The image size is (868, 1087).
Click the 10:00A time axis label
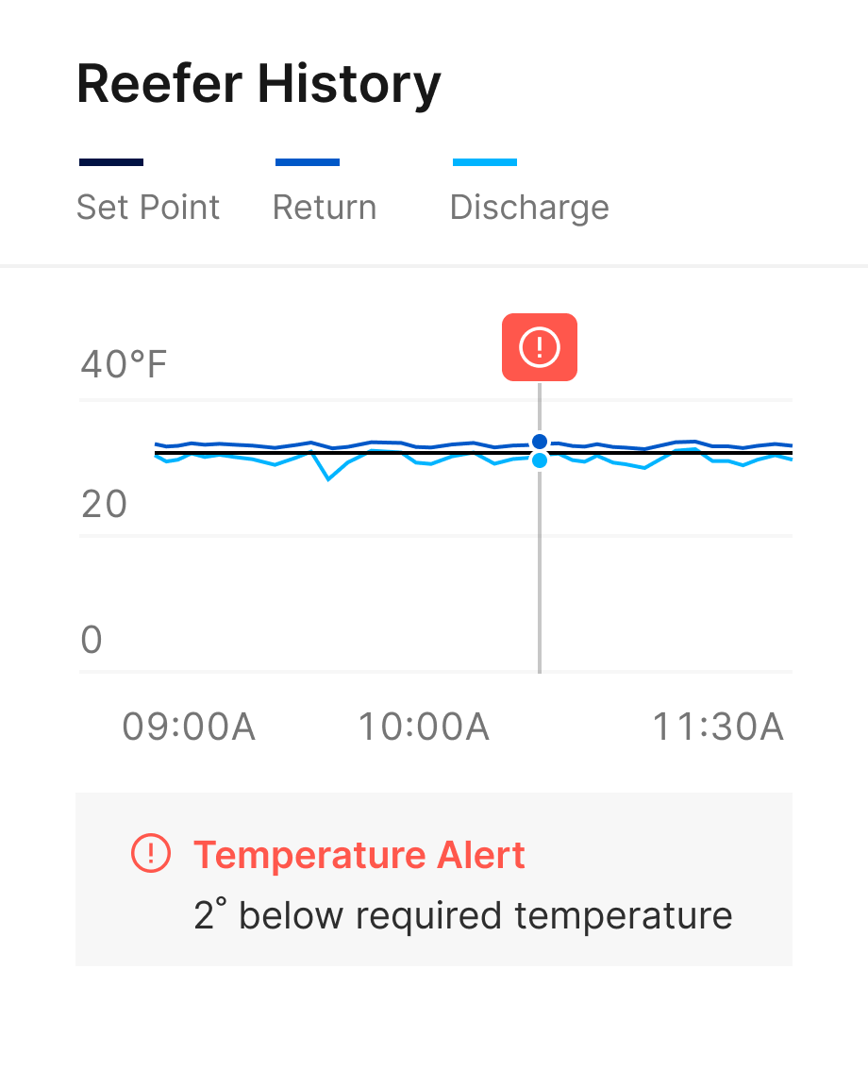pos(424,727)
